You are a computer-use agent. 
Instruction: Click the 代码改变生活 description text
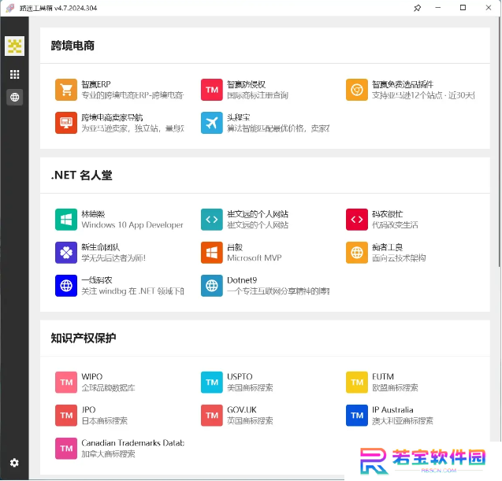click(395, 225)
